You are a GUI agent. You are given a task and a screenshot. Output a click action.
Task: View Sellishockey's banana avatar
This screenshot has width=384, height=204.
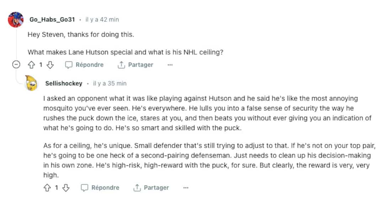32,84
